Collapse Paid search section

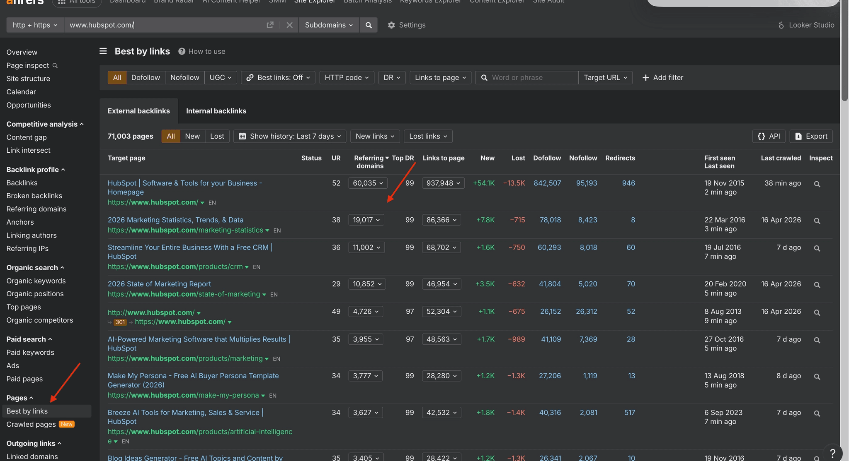click(x=29, y=339)
